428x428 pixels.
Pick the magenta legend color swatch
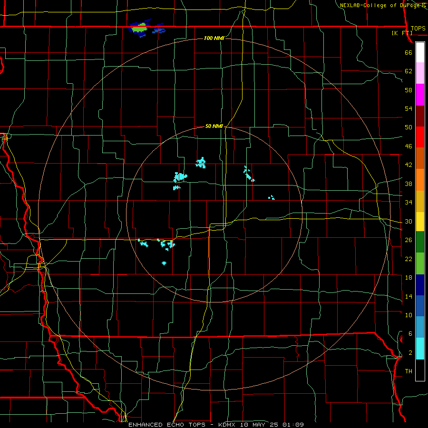tap(420, 95)
